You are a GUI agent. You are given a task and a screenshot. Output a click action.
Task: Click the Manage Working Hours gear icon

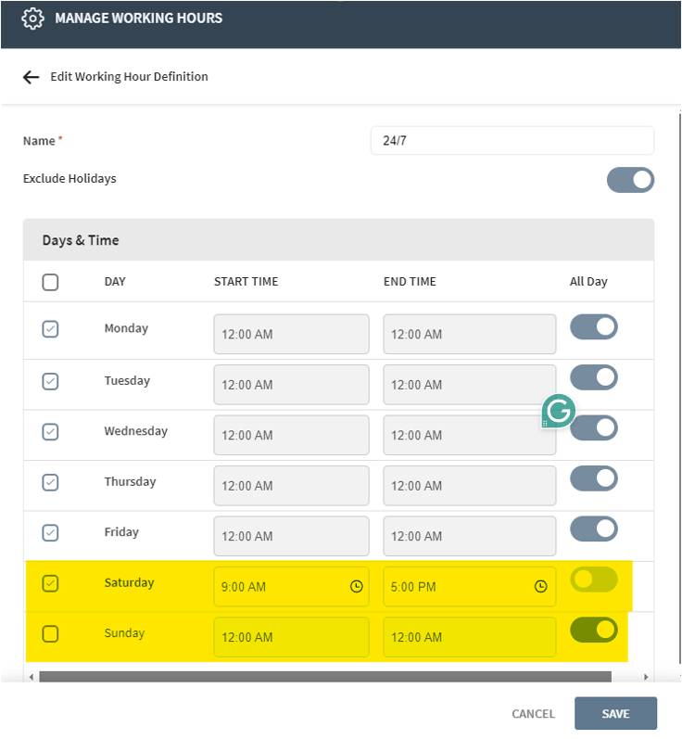point(33,19)
